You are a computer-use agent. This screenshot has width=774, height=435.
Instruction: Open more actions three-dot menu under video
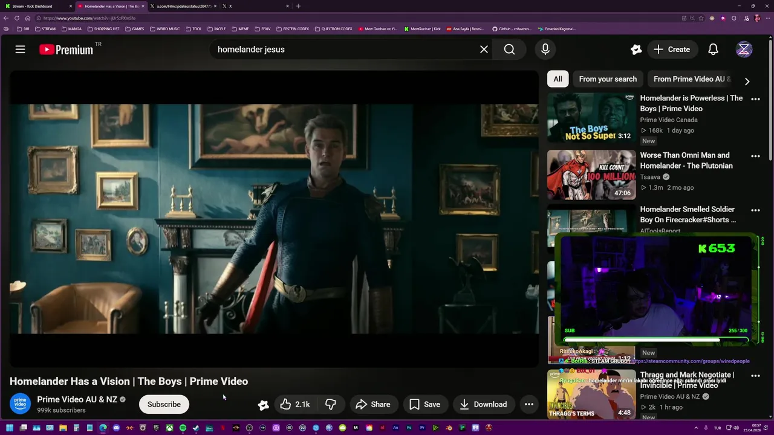point(529,404)
